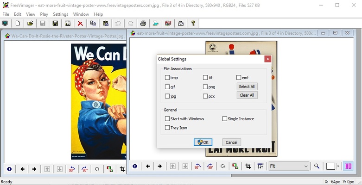Open the Fit zoom combo box
The image size is (362, 185).
pos(289,166)
